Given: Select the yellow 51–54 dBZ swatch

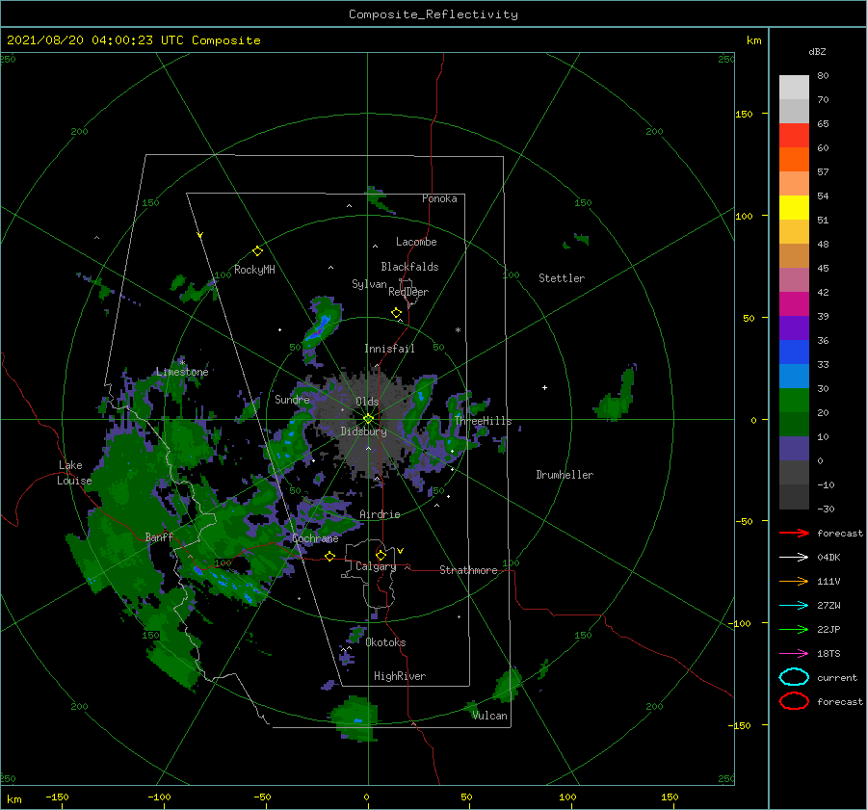Looking at the screenshot, I should (x=794, y=208).
